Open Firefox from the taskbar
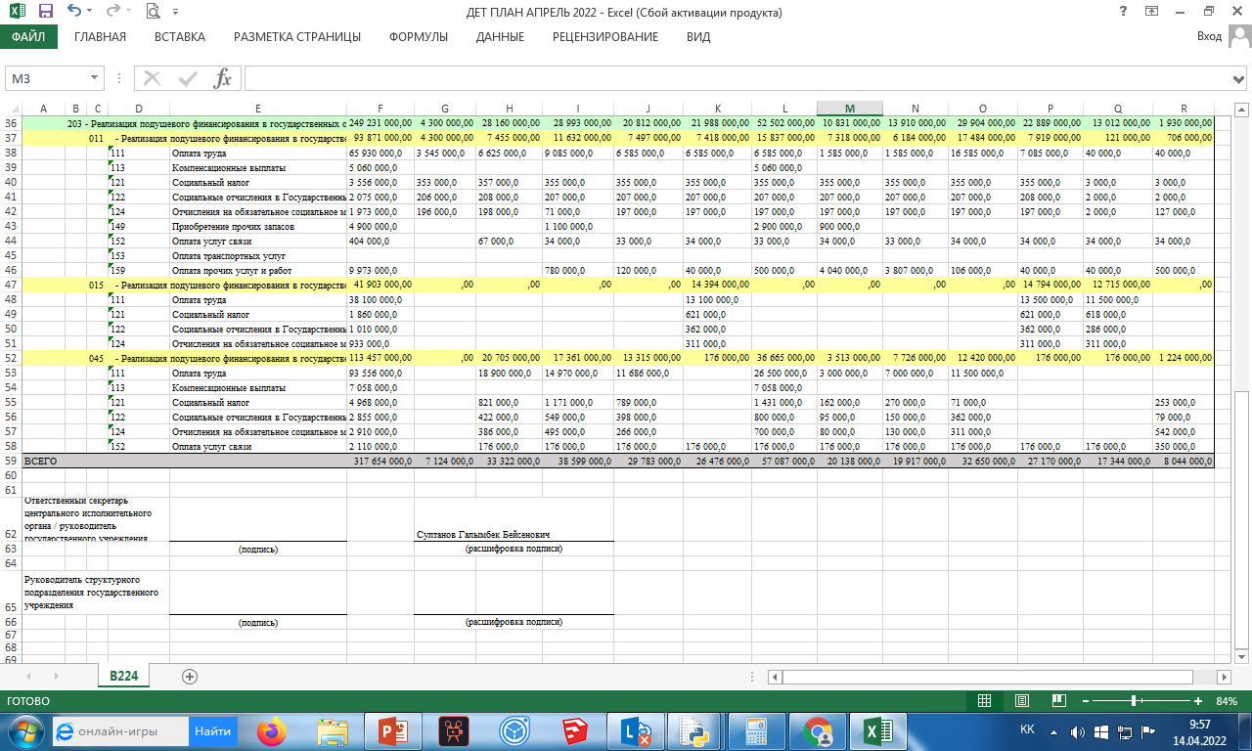The image size is (1252, 751). click(x=272, y=731)
